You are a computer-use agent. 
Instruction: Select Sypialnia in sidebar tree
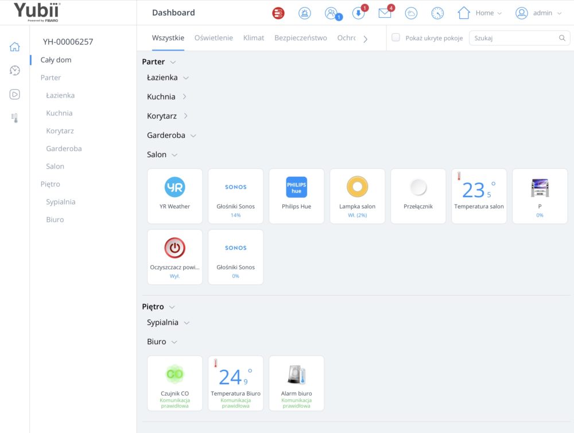(61, 202)
